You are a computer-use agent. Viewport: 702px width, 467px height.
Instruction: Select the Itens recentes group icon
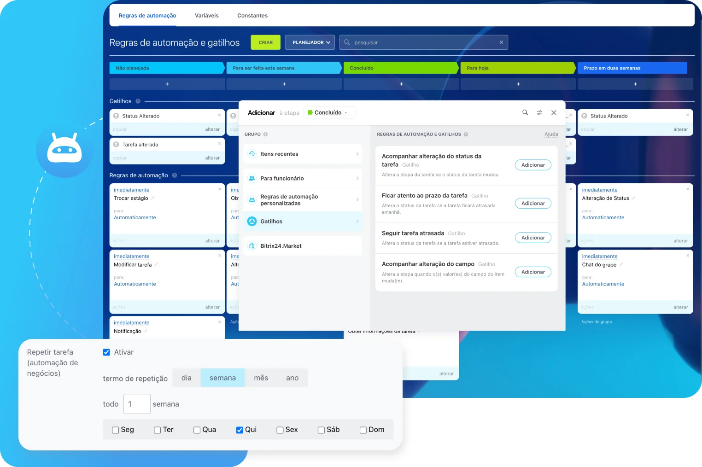pyautogui.click(x=252, y=154)
